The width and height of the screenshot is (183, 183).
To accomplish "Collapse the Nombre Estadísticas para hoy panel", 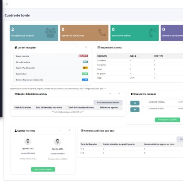I will 110,93.
